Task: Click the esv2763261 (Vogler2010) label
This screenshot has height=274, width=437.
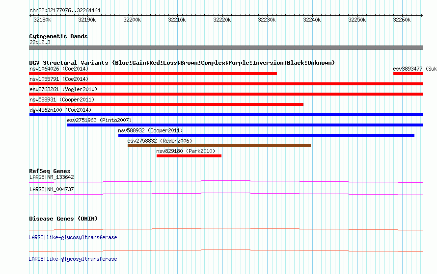Action: (x=63, y=89)
